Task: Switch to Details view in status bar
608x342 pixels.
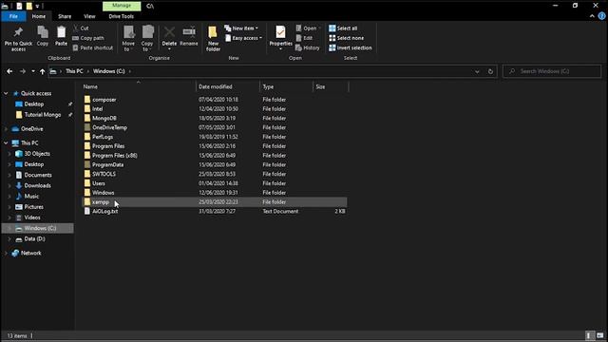Action: (x=589, y=335)
